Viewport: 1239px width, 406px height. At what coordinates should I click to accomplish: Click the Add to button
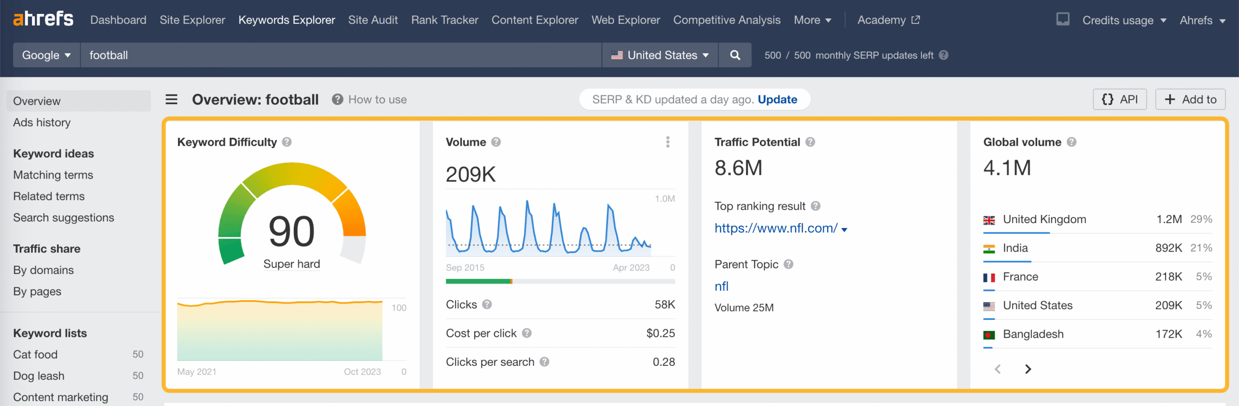pyautogui.click(x=1190, y=100)
